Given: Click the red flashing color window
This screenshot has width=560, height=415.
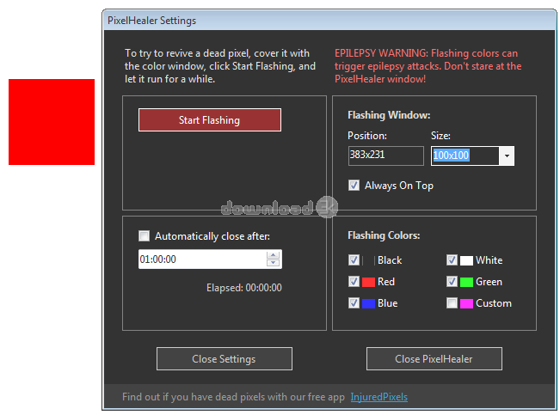Looking at the screenshot, I should pyautogui.click(x=52, y=122).
